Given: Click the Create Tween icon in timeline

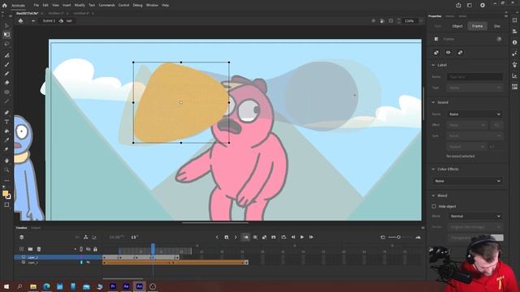Looking at the screenshot, I should point(264,237).
